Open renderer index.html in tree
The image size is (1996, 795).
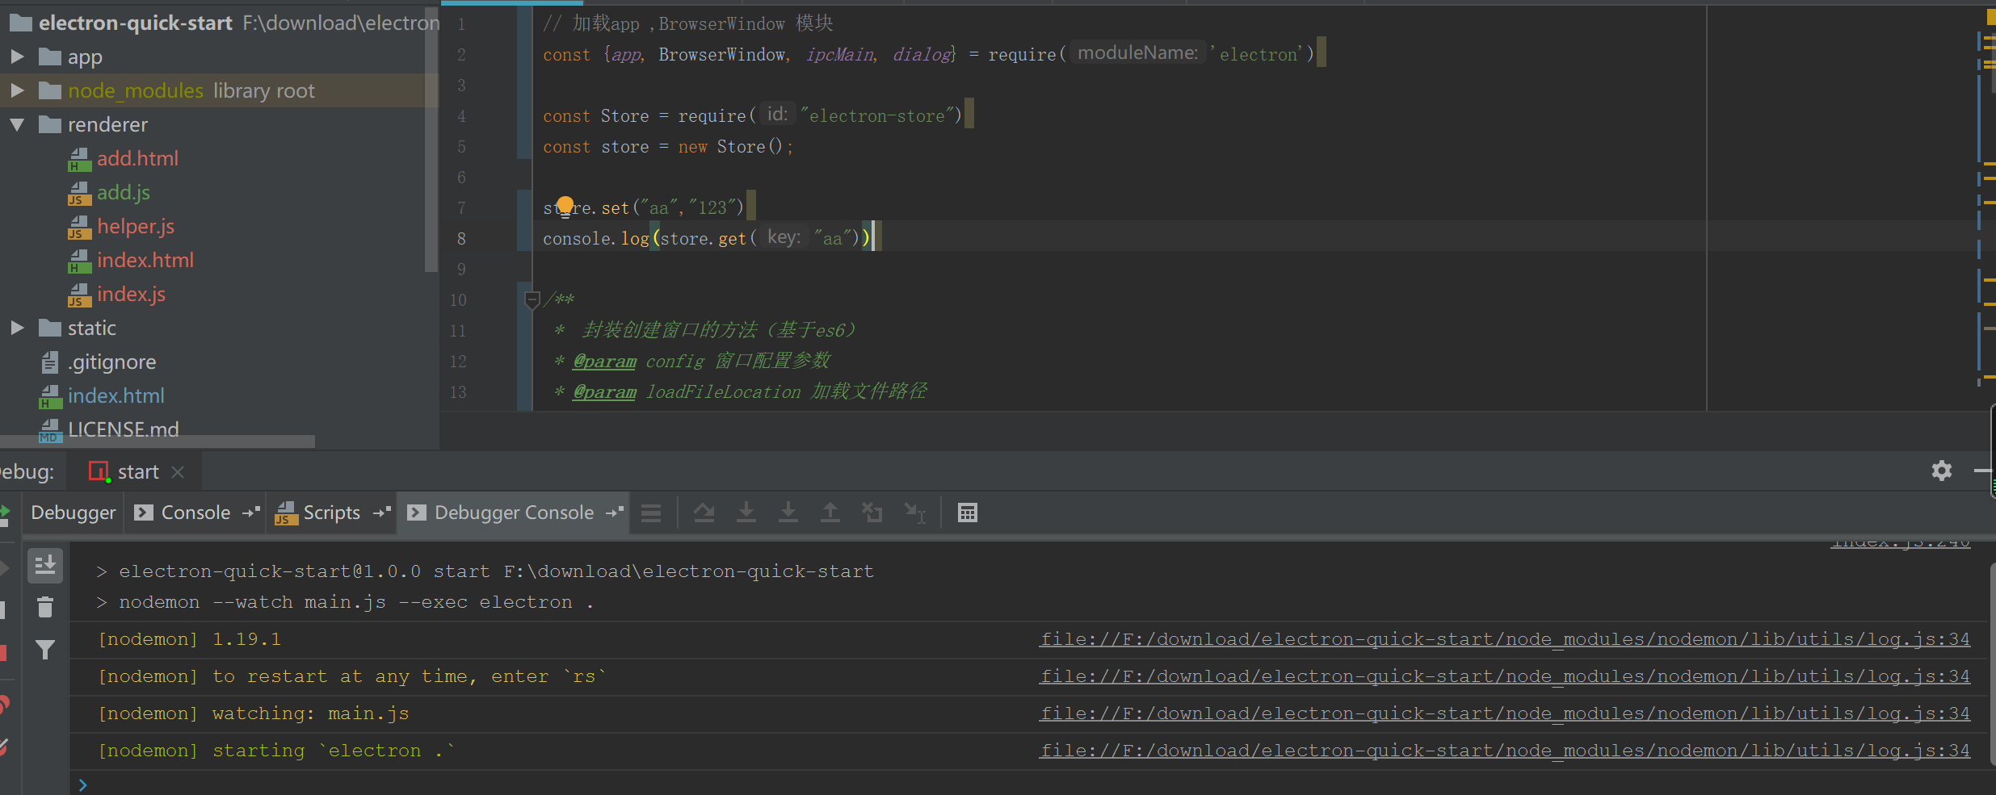[x=145, y=261]
